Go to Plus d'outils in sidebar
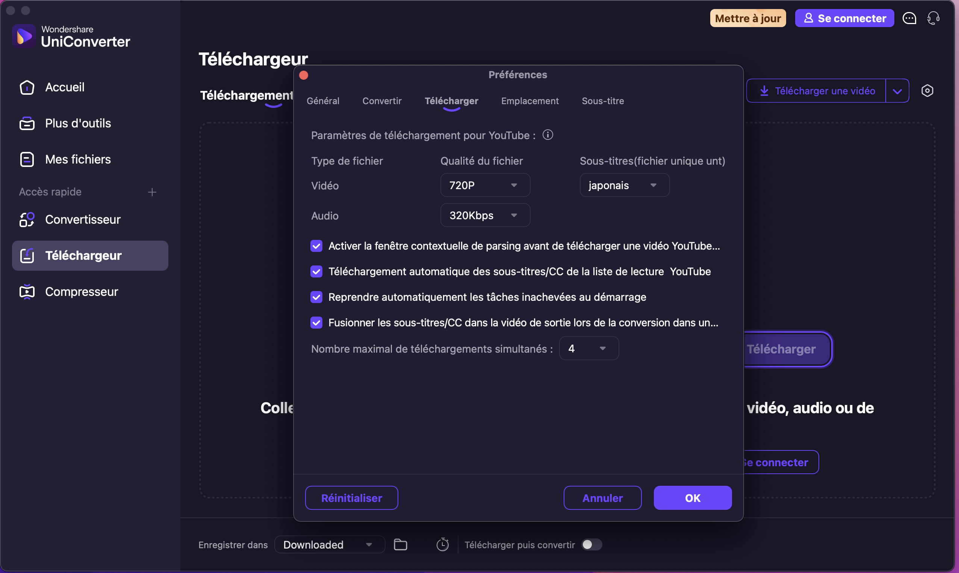This screenshot has width=959, height=573. click(77, 123)
